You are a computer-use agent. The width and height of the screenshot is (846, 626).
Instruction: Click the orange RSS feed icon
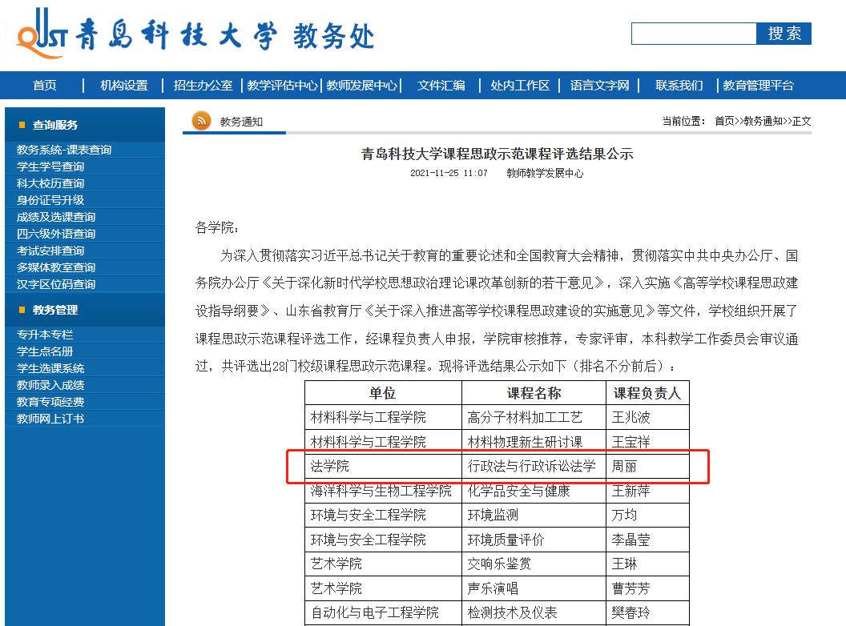click(x=201, y=122)
